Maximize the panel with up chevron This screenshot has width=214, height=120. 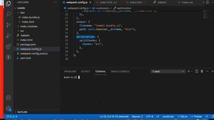click(207, 71)
